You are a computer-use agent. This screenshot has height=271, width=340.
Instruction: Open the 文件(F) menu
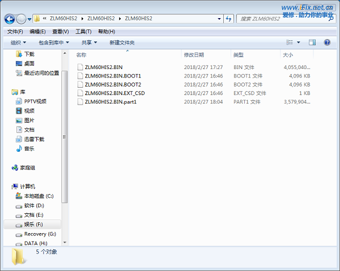click(x=15, y=32)
